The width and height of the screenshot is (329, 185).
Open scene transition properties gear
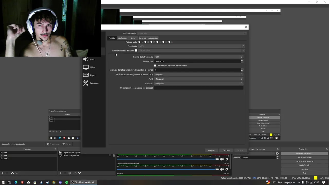(x=277, y=153)
